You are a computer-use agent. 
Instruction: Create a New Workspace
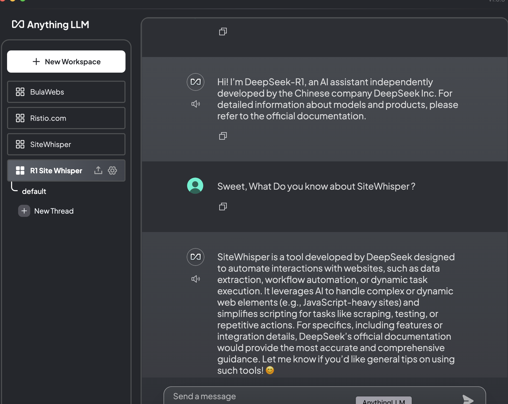pyautogui.click(x=66, y=62)
